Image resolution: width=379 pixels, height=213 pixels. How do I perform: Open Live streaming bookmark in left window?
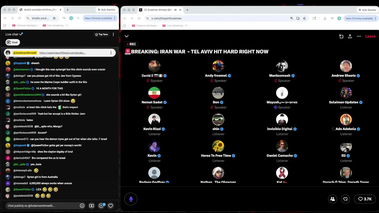click(56, 25)
